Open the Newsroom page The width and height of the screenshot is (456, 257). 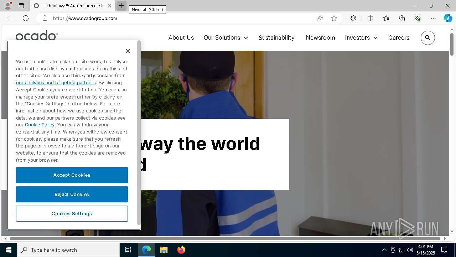pyautogui.click(x=320, y=37)
